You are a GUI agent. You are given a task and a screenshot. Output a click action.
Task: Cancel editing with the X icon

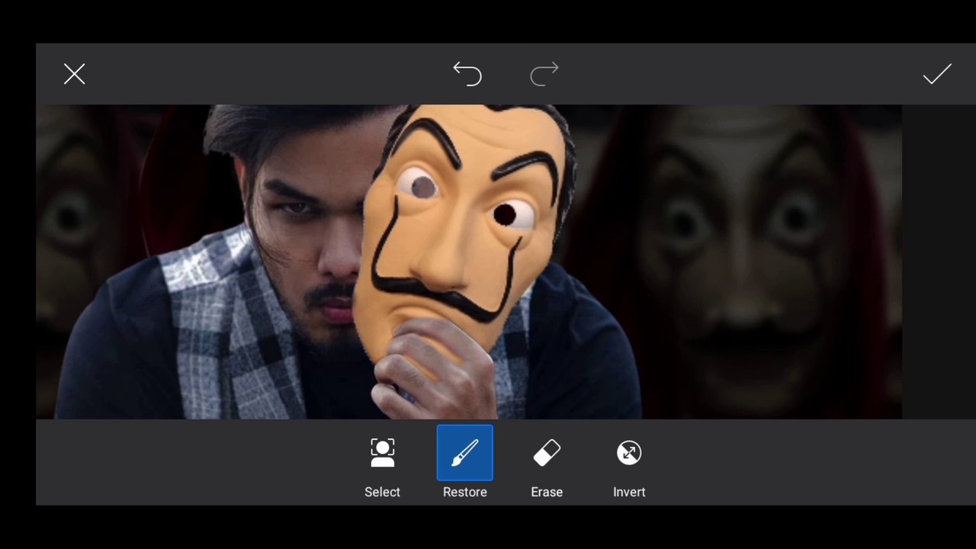(74, 74)
